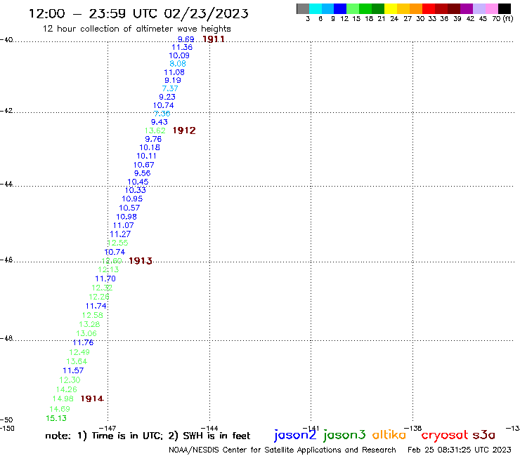The width and height of the screenshot is (520, 456).
Task: Select the jason3 satellite label
Action: [x=344, y=435]
